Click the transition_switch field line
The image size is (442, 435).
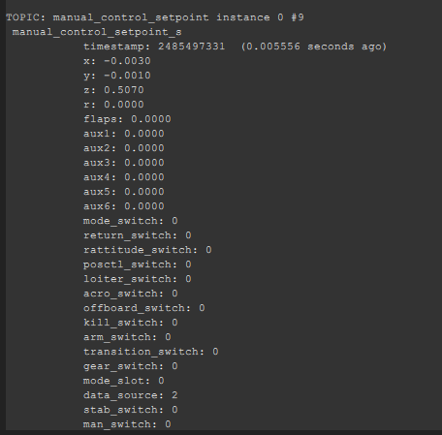[x=151, y=352]
